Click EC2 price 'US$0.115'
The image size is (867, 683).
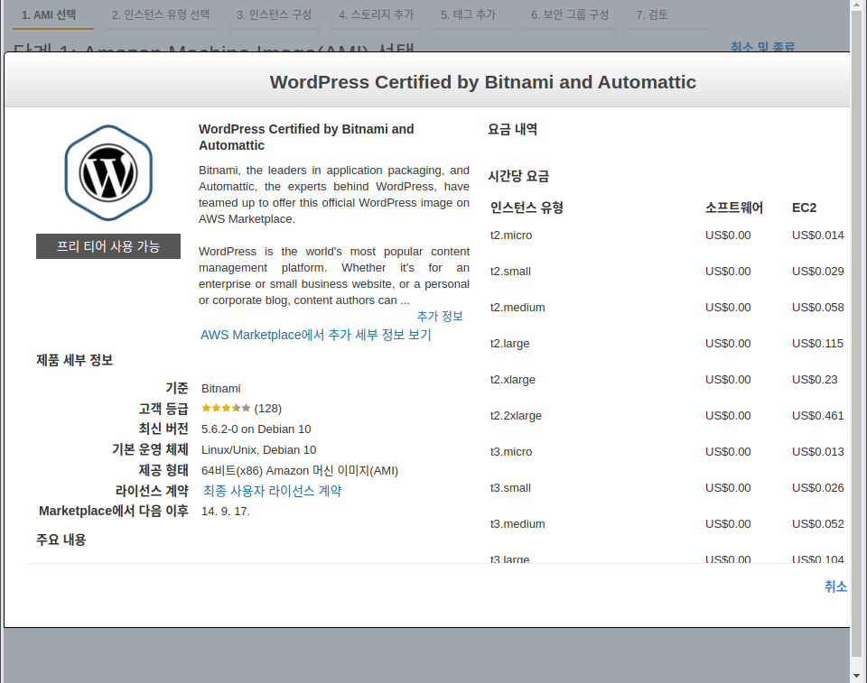(x=818, y=344)
